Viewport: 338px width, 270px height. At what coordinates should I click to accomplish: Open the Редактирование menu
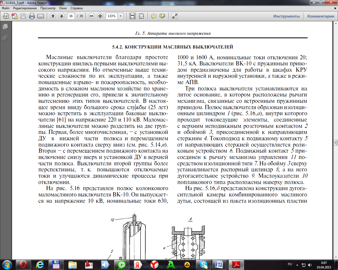25,8
